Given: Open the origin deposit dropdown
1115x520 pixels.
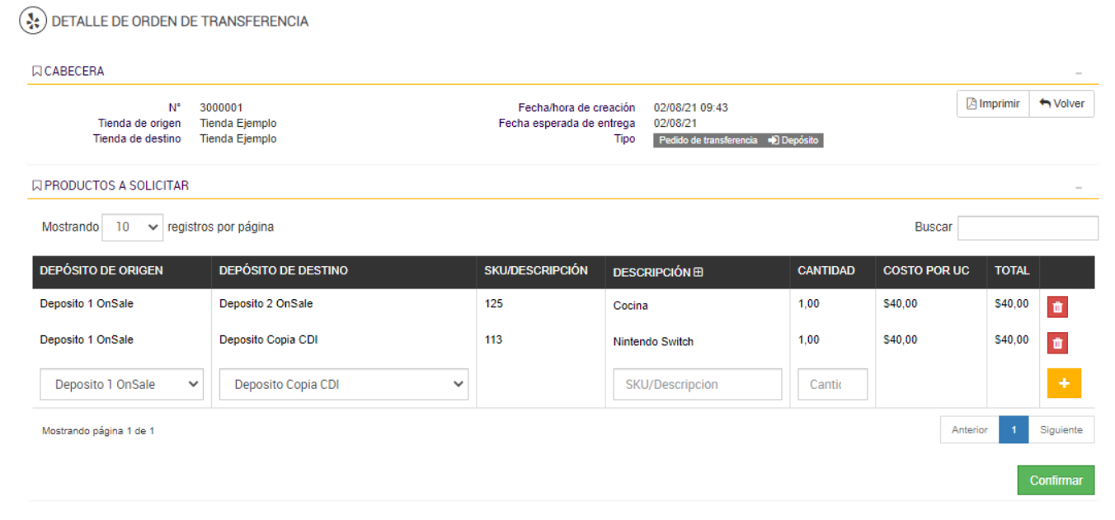Looking at the screenshot, I should [121, 384].
